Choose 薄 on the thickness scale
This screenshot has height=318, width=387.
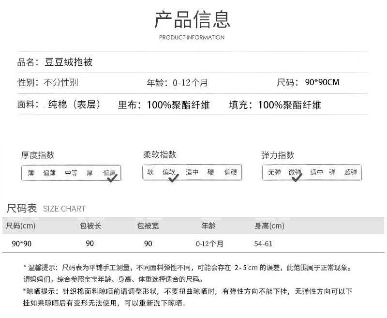30,173
